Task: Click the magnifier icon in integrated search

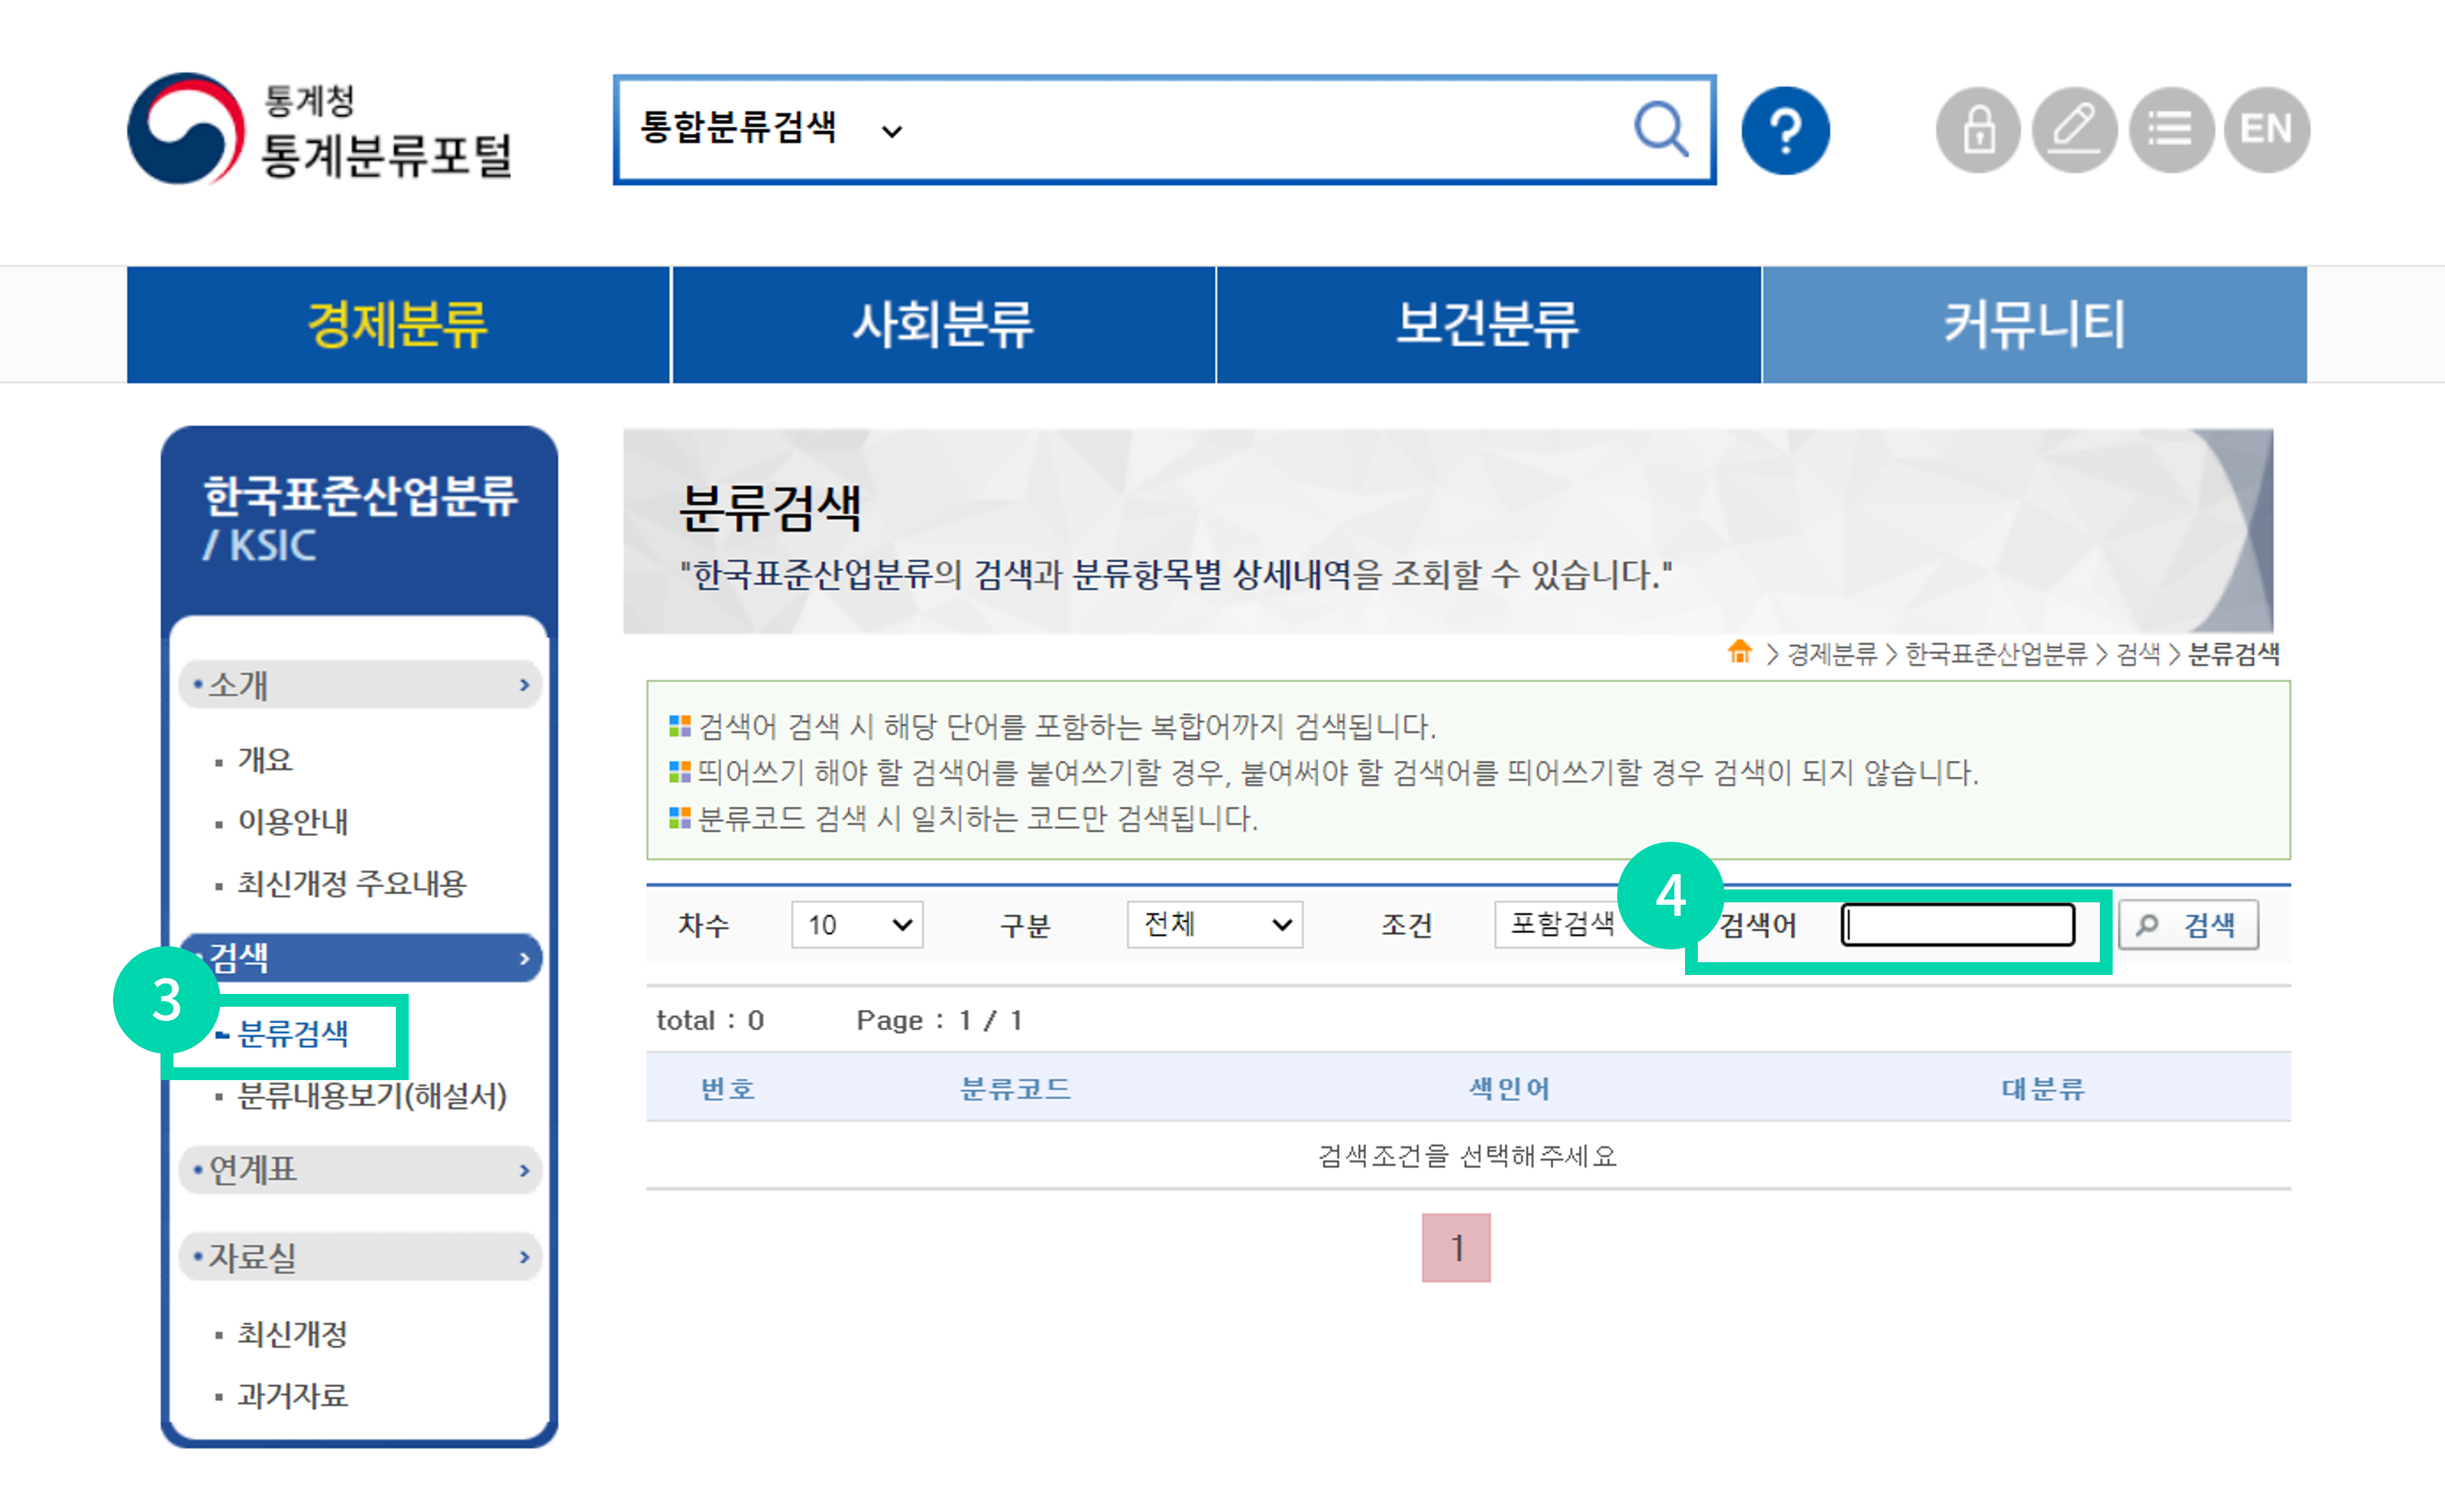Action: [x=1661, y=130]
